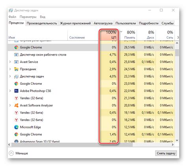Viewport: 187px width, 166px height.
Task: Click the horizontal scrollbar thumb
Action: 72,145
